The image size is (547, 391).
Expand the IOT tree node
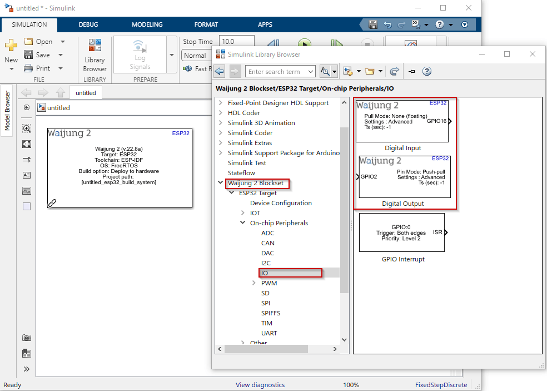(x=243, y=212)
